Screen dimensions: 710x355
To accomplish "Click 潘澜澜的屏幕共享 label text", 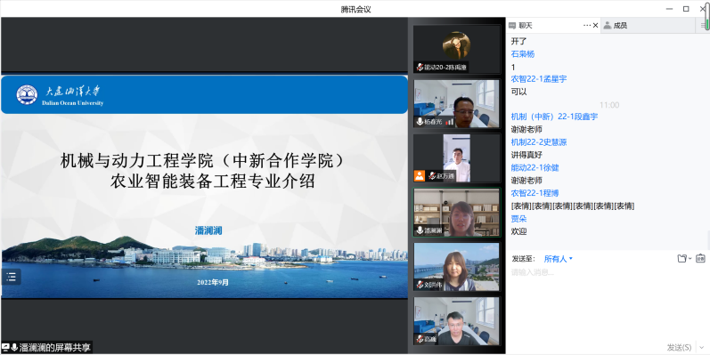I will (x=55, y=347).
